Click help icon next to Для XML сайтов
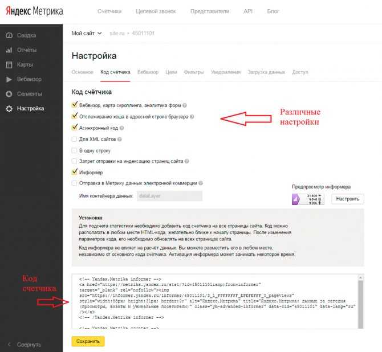382x352 pixels. coord(119,139)
